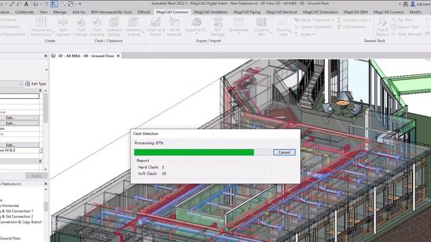The height and width of the screenshot is (242, 431).
Task: Click the user account icon
Action: tap(412, 4)
